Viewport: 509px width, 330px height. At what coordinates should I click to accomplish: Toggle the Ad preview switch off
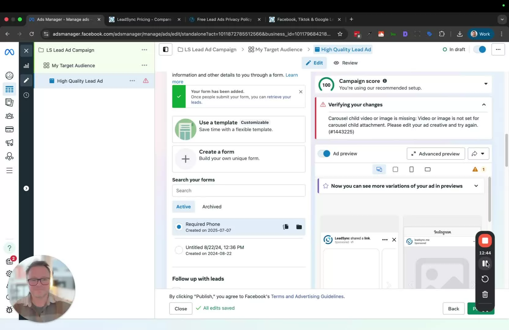point(324,154)
